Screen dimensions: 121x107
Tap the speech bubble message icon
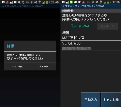15,2
